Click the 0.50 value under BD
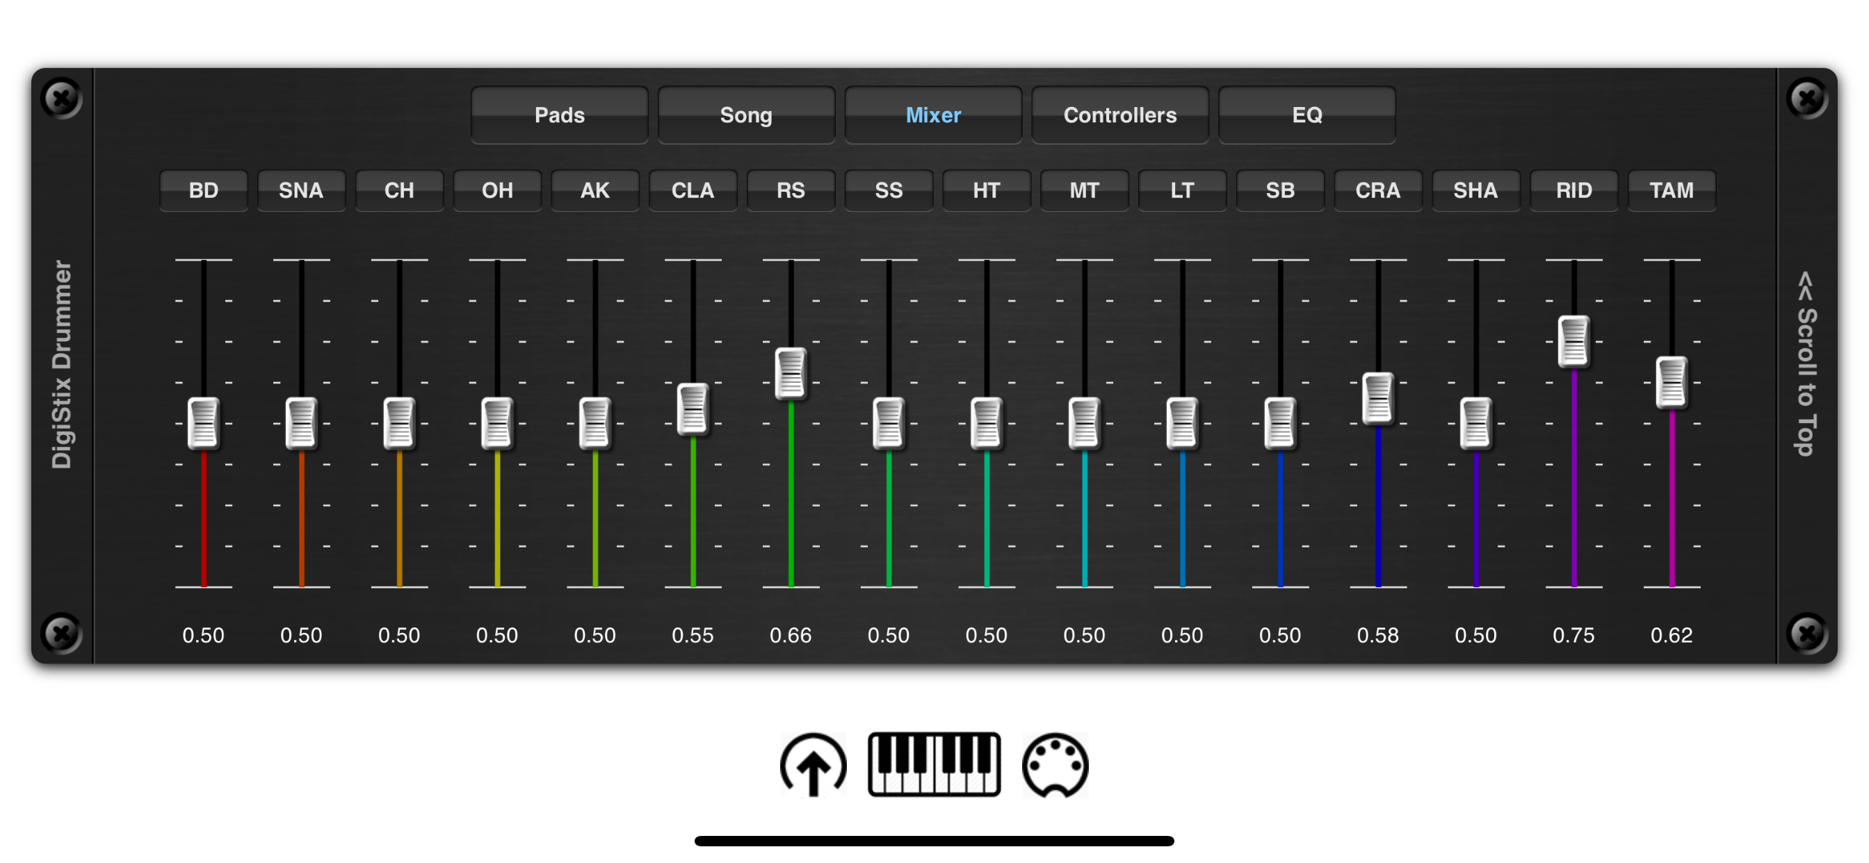1869x863 pixels. coord(203,635)
